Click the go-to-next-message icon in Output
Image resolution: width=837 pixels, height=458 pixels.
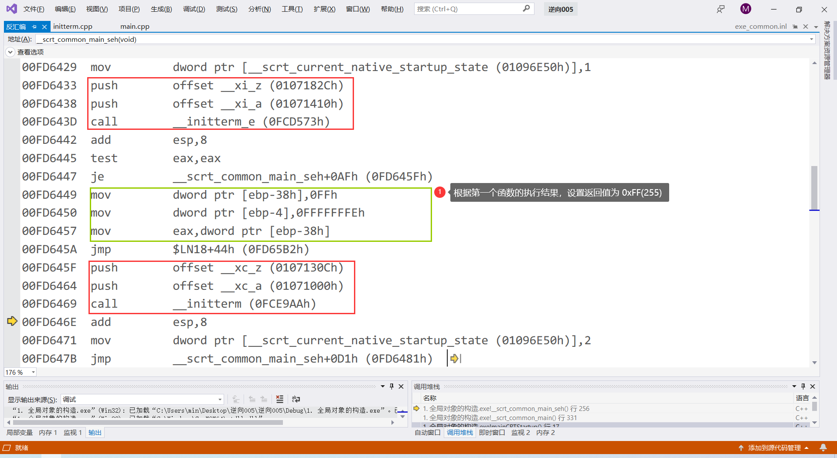coord(264,399)
